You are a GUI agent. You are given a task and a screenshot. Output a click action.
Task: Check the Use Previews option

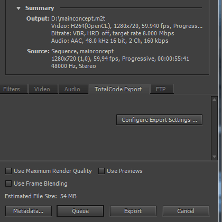click(101, 171)
